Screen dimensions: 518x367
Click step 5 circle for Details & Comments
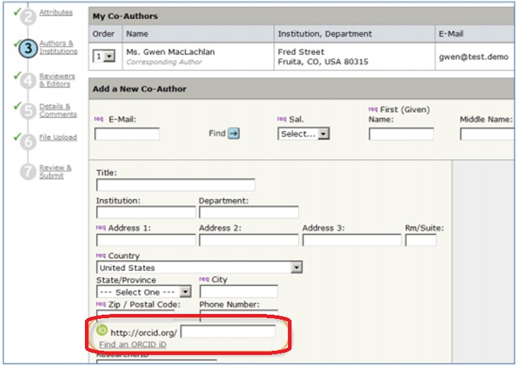[28, 111]
